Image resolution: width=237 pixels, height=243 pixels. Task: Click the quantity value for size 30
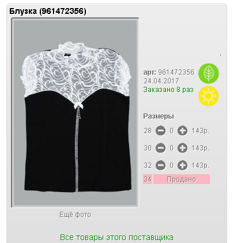[171, 148]
